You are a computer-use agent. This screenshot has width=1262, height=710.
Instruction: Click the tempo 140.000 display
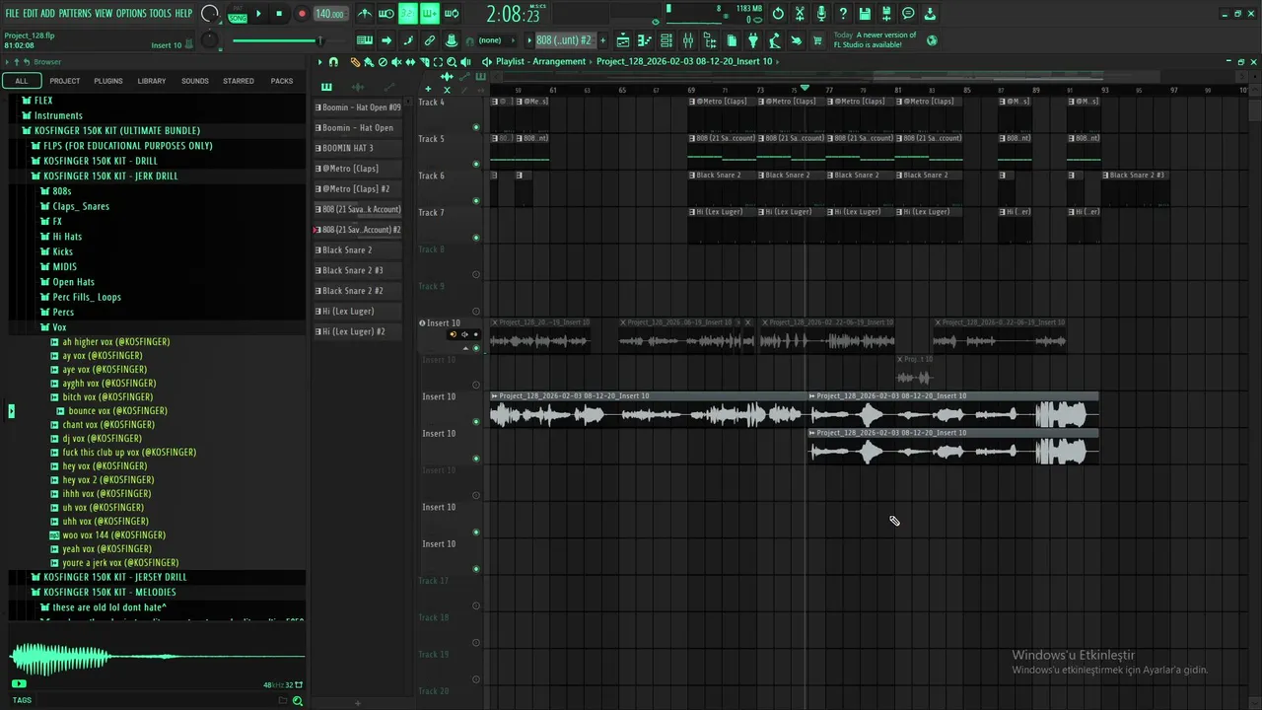click(330, 14)
